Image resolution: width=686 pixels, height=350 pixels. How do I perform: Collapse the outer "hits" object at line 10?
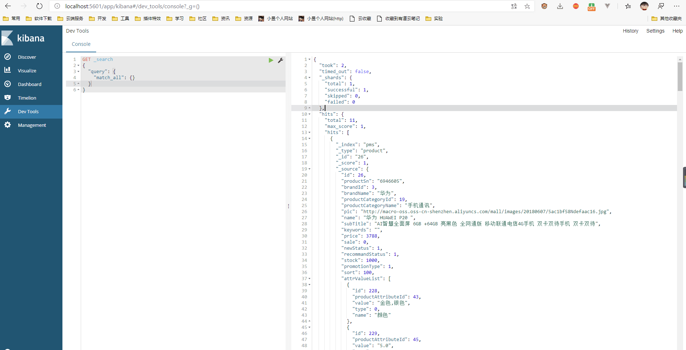(309, 114)
